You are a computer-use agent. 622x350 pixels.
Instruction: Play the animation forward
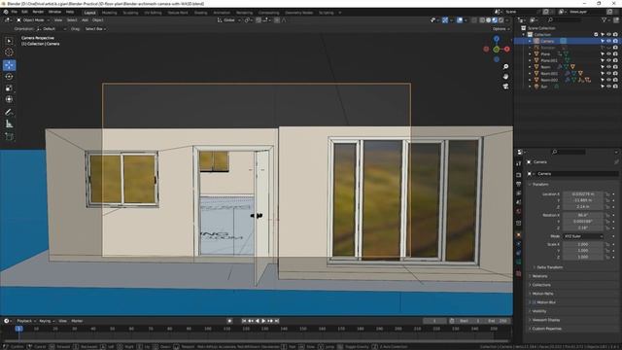pos(263,321)
